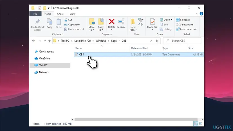Expand the Properties dropdown arrow
This screenshot has width=233, height=131.
click(x=153, y=30)
